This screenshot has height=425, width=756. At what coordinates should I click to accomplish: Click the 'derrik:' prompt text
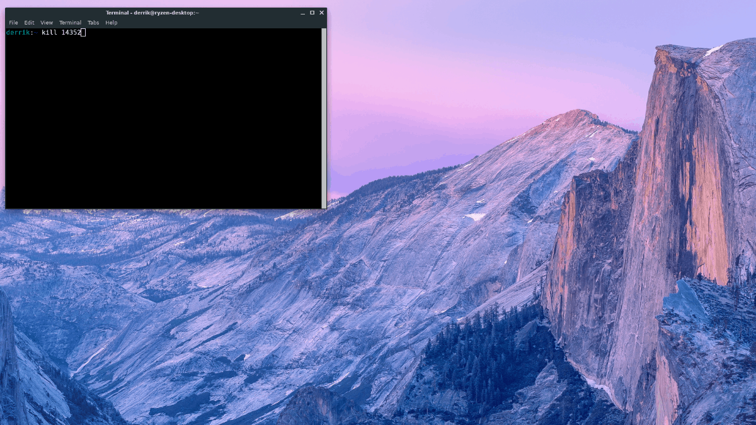[20, 32]
